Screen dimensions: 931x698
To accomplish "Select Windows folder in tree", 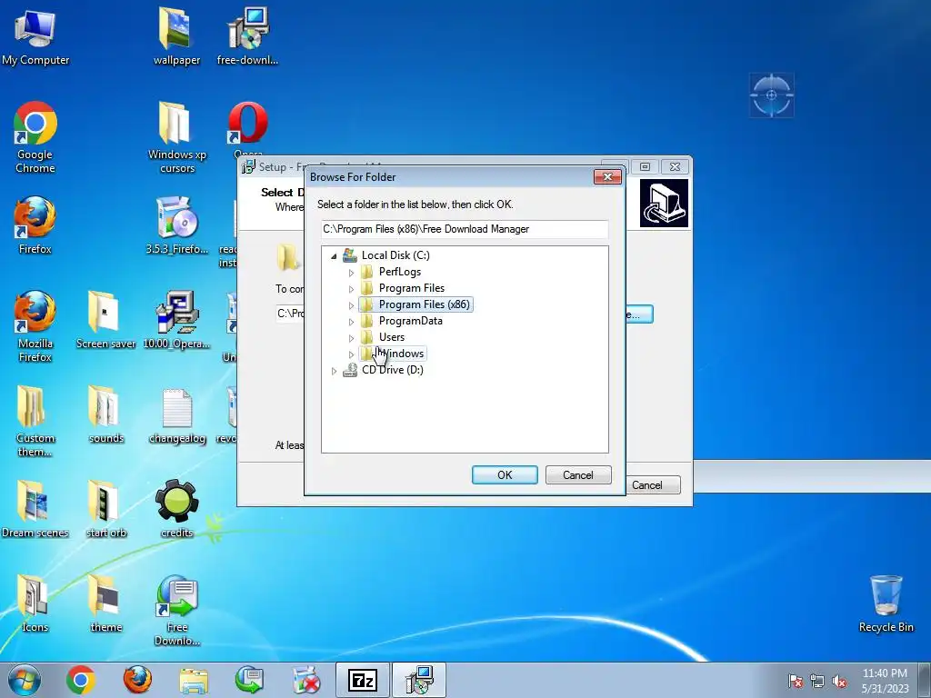I will pyautogui.click(x=401, y=354).
